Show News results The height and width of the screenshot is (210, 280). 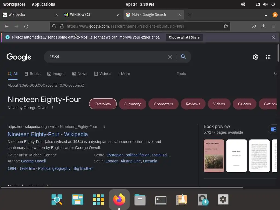(80, 74)
